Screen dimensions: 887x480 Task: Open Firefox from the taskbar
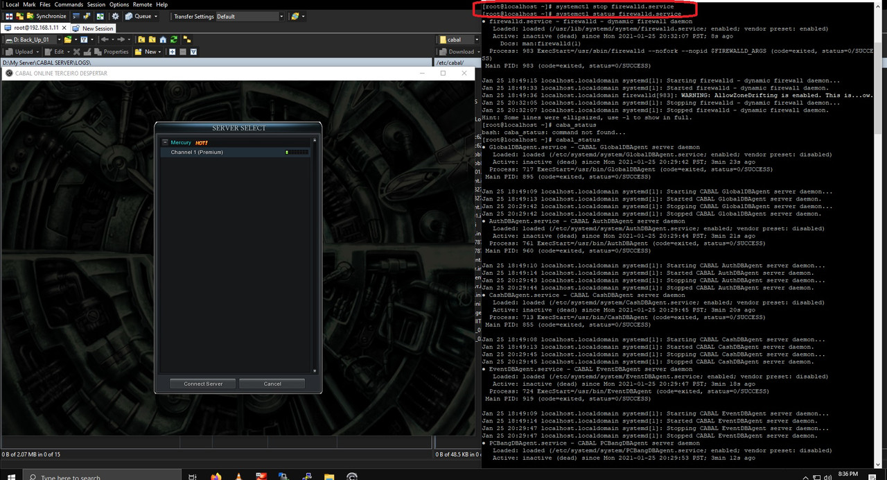click(216, 477)
